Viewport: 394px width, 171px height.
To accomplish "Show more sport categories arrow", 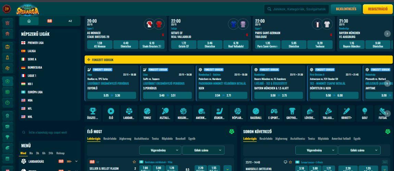I will (387, 113).
